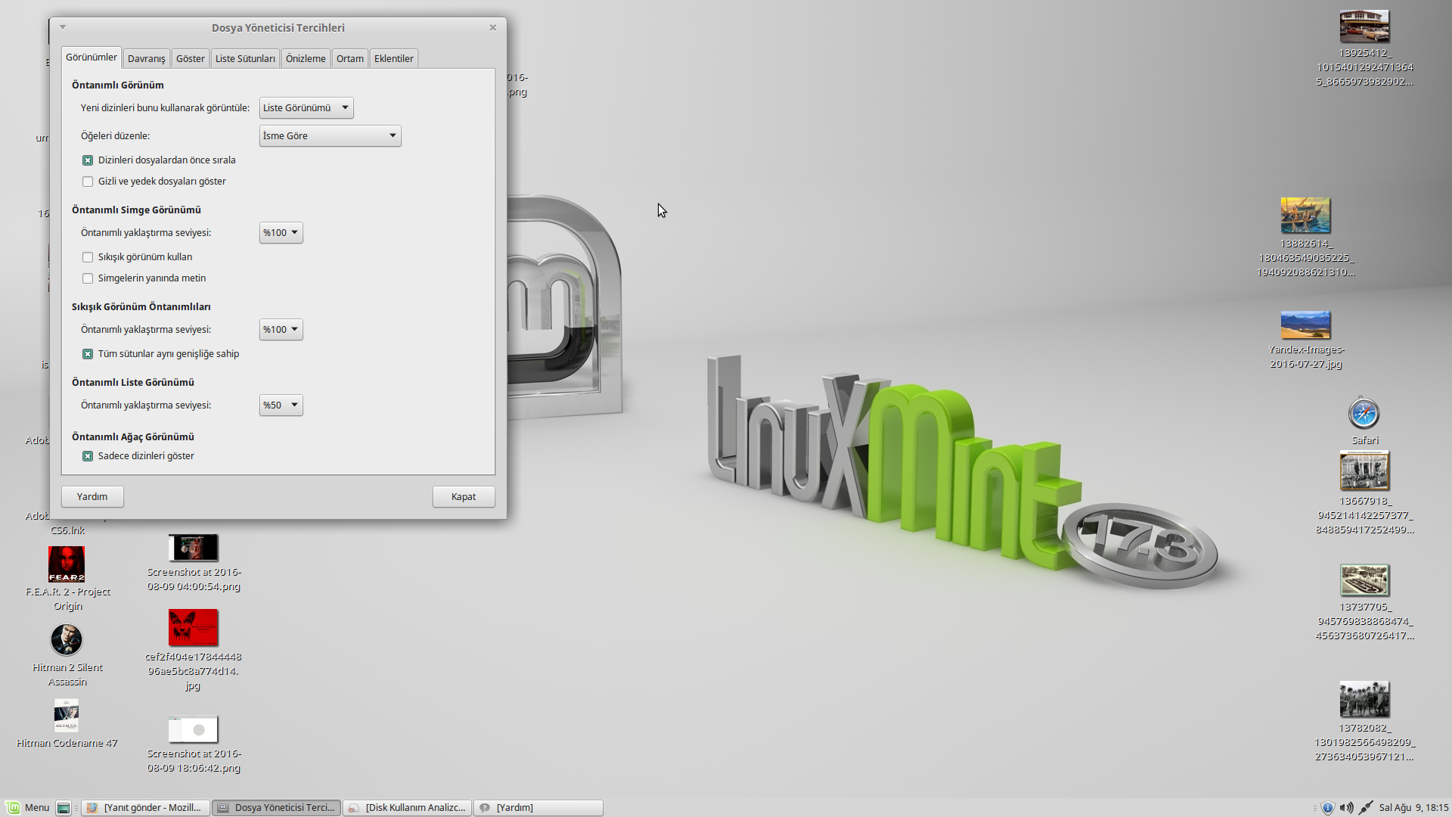This screenshot has width=1452, height=817.
Task: Switch to Yardım taskbar window
Action: (538, 808)
